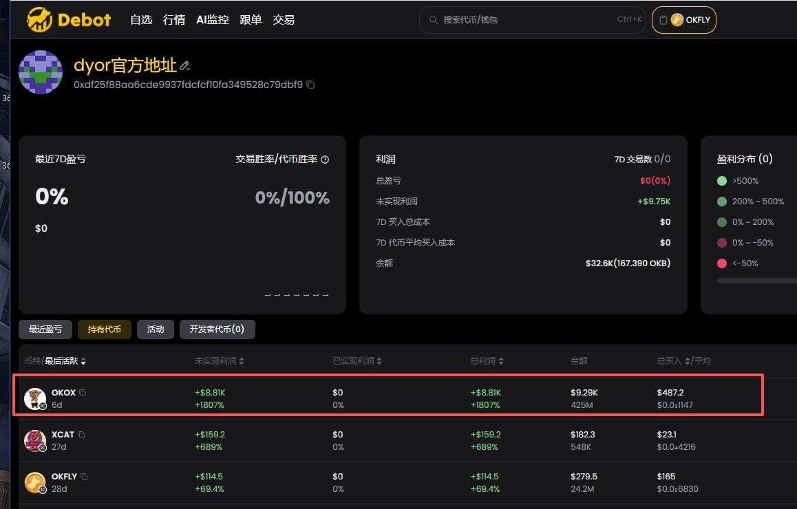The height and width of the screenshot is (509, 797).
Task: Click the >500% profit distribution dot
Action: (722, 181)
